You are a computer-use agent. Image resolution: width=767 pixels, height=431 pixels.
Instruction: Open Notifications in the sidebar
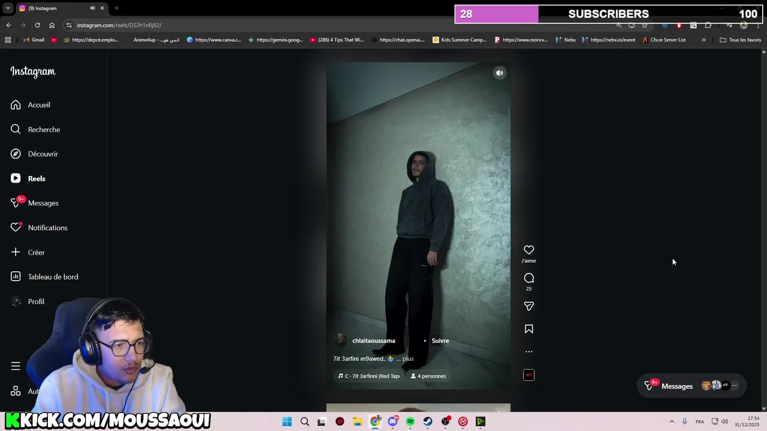[39, 227]
